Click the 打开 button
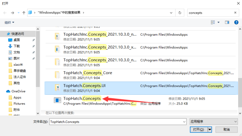Viewport: 242px width, 136px height. point(199,129)
